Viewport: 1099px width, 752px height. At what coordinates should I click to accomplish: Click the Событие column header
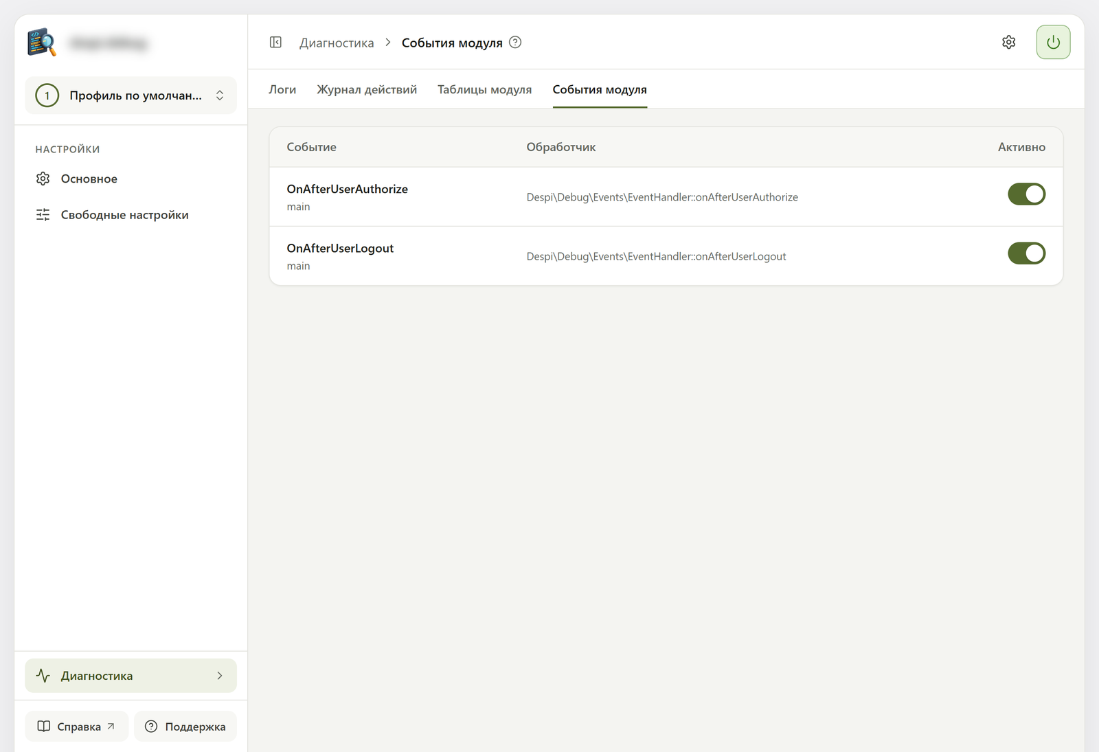(311, 147)
